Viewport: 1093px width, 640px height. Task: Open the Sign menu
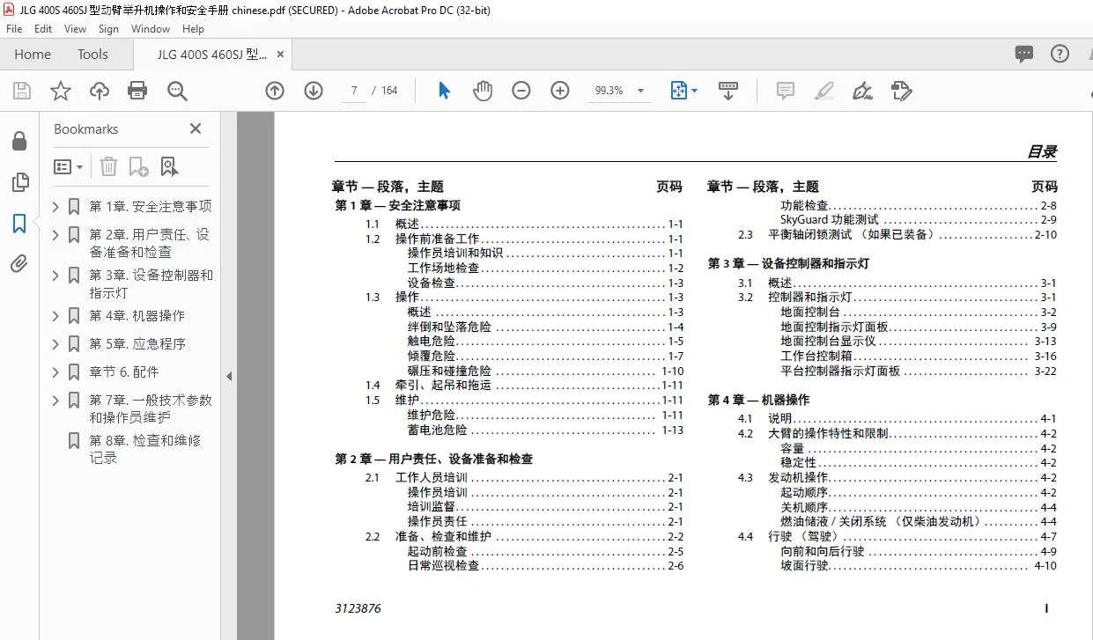coord(108,29)
